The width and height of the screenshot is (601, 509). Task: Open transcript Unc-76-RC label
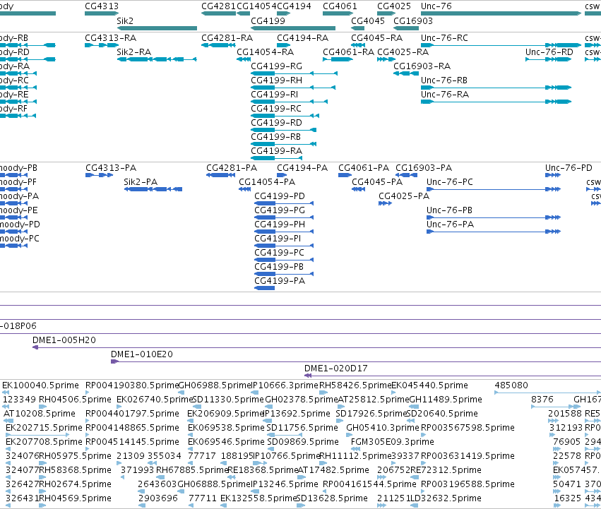point(444,38)
